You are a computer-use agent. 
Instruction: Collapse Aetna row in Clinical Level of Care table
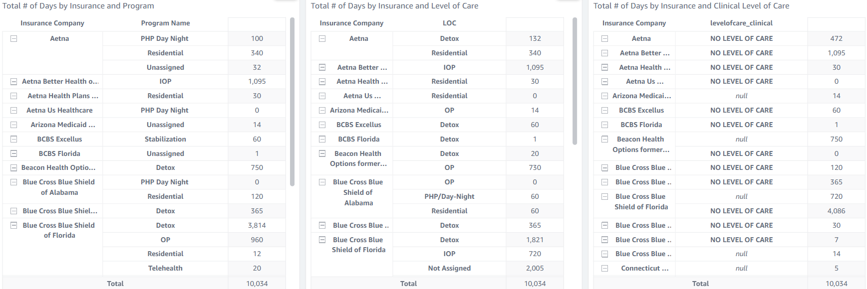pos(605,38)
